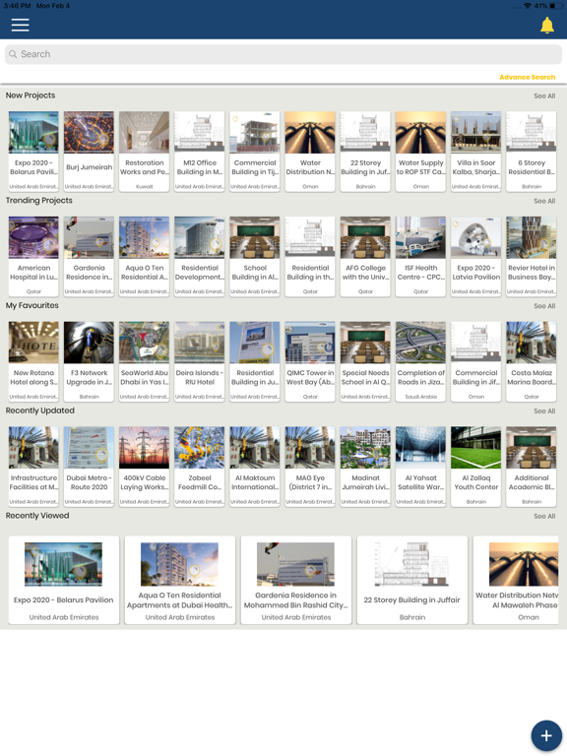This screenshot has height=756, width=567.
Task: Open Completion of Roads in Jiza... card
Action: 421,361
